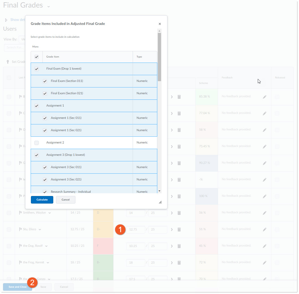
Task: Click the dialog scrollbar down arrow
Action: click(159, 191)
